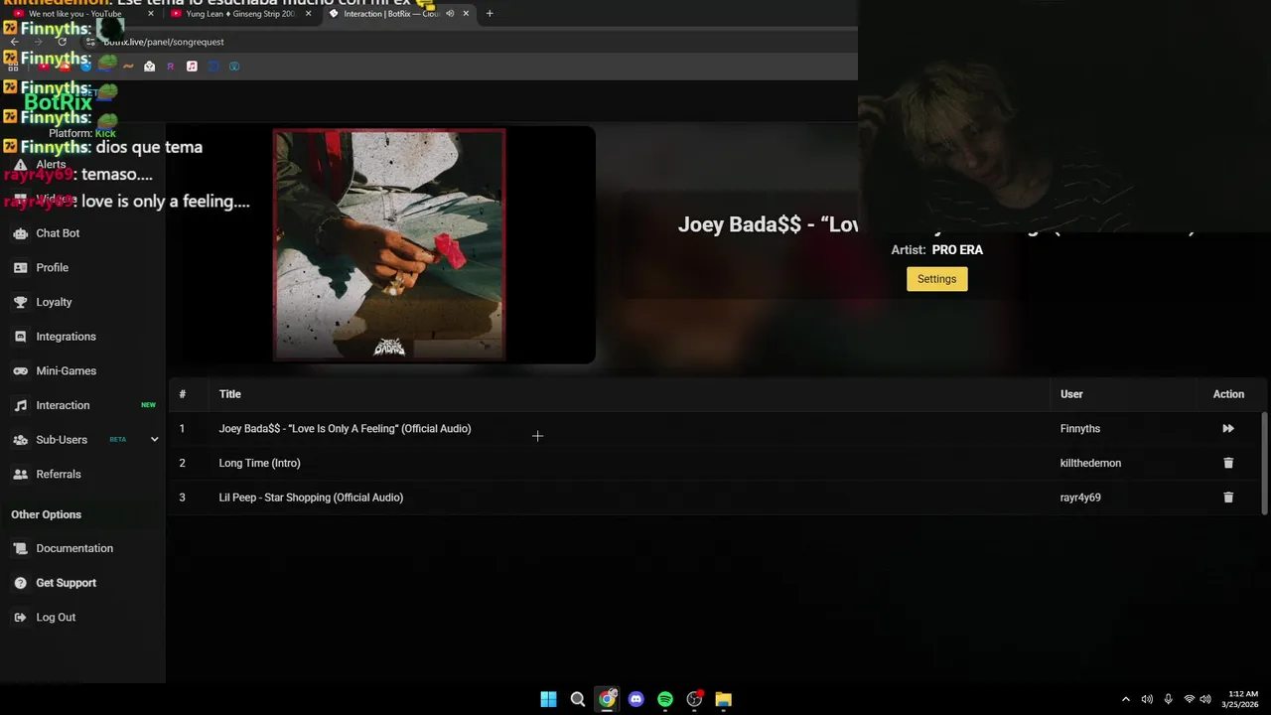The width and height of the screenshot is (1271, 715).
Task: Switch to We not like you YouTube tab
Action: tap(74, 14)
